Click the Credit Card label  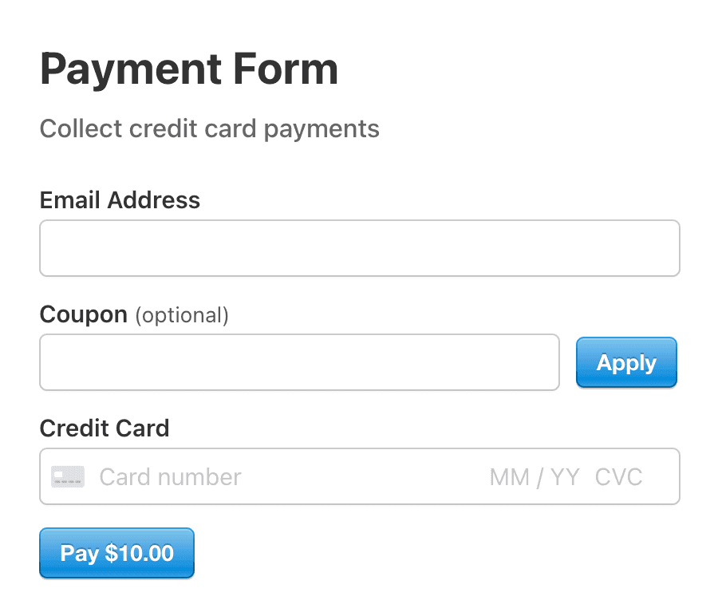105,428
